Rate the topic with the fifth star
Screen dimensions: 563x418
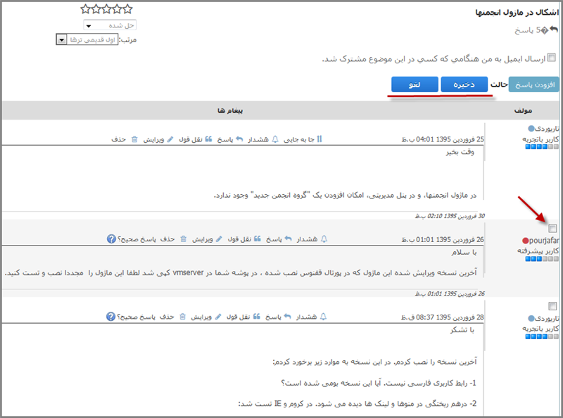coord(86,9)
